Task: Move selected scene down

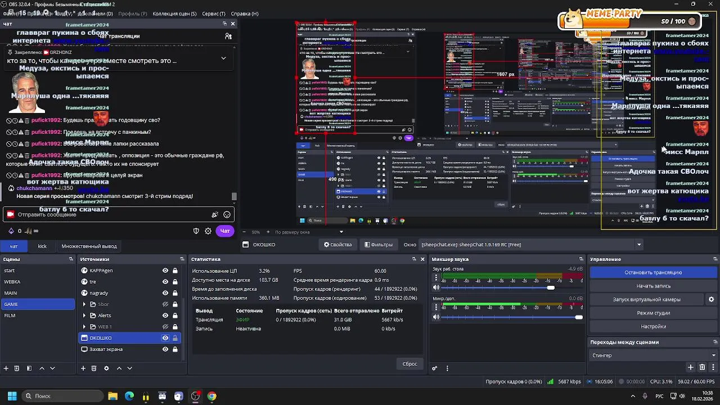Action: (x=52, y=368)
